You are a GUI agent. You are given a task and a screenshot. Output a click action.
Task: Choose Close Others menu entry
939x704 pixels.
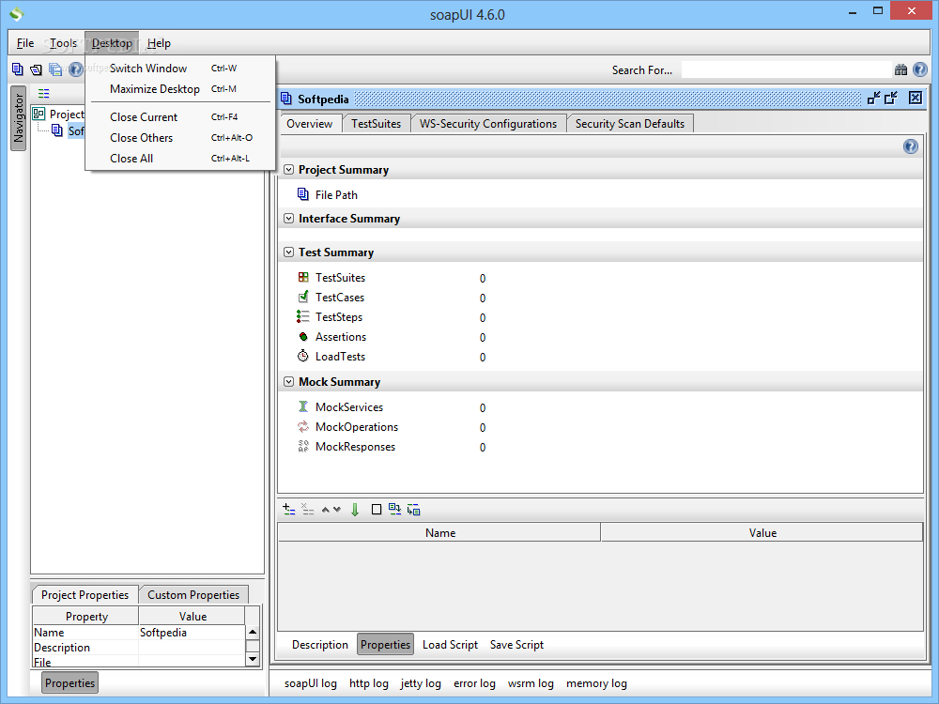[x=179, y=138]
